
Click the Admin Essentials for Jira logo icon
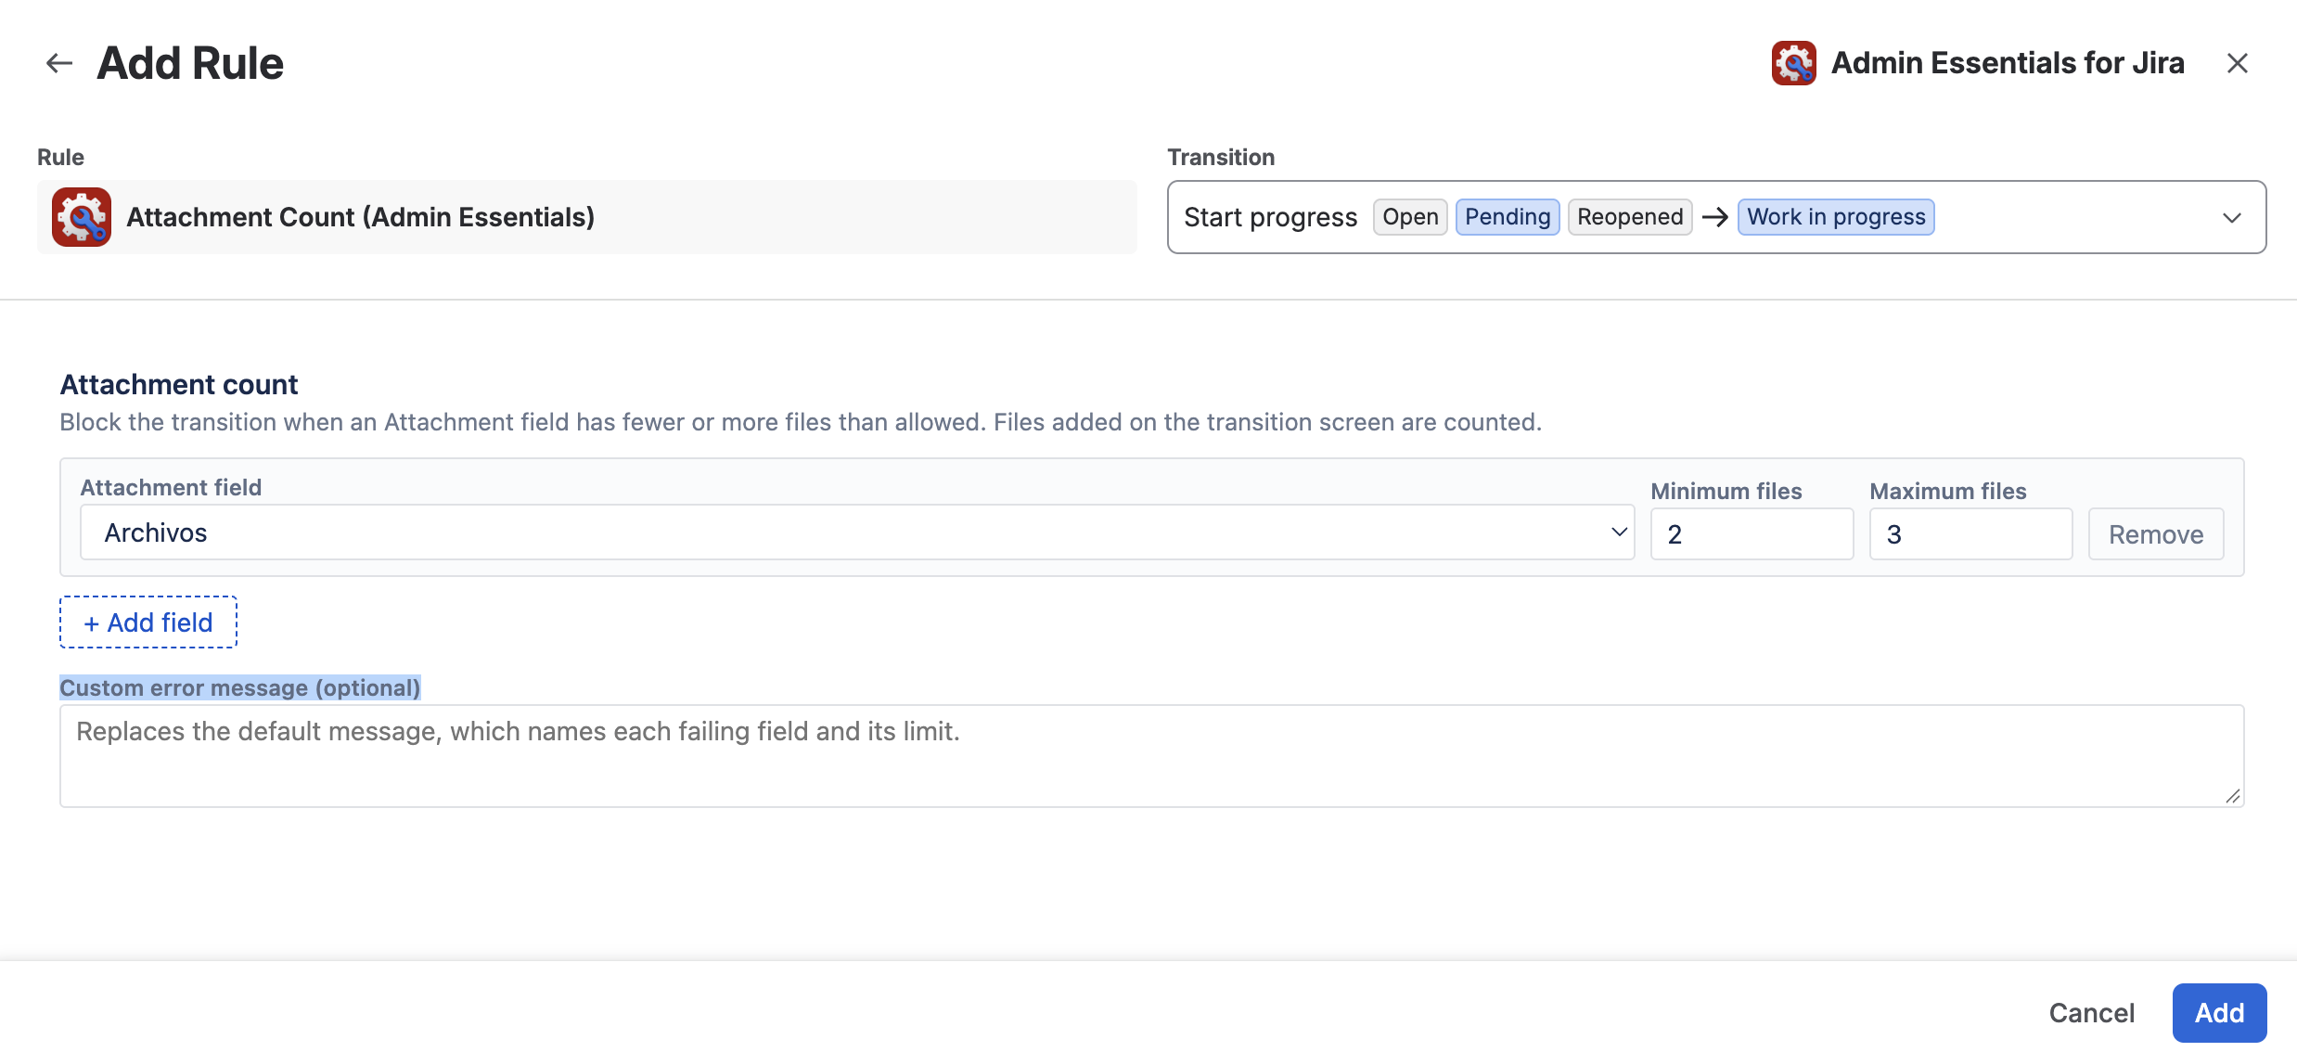point(1793,63)
